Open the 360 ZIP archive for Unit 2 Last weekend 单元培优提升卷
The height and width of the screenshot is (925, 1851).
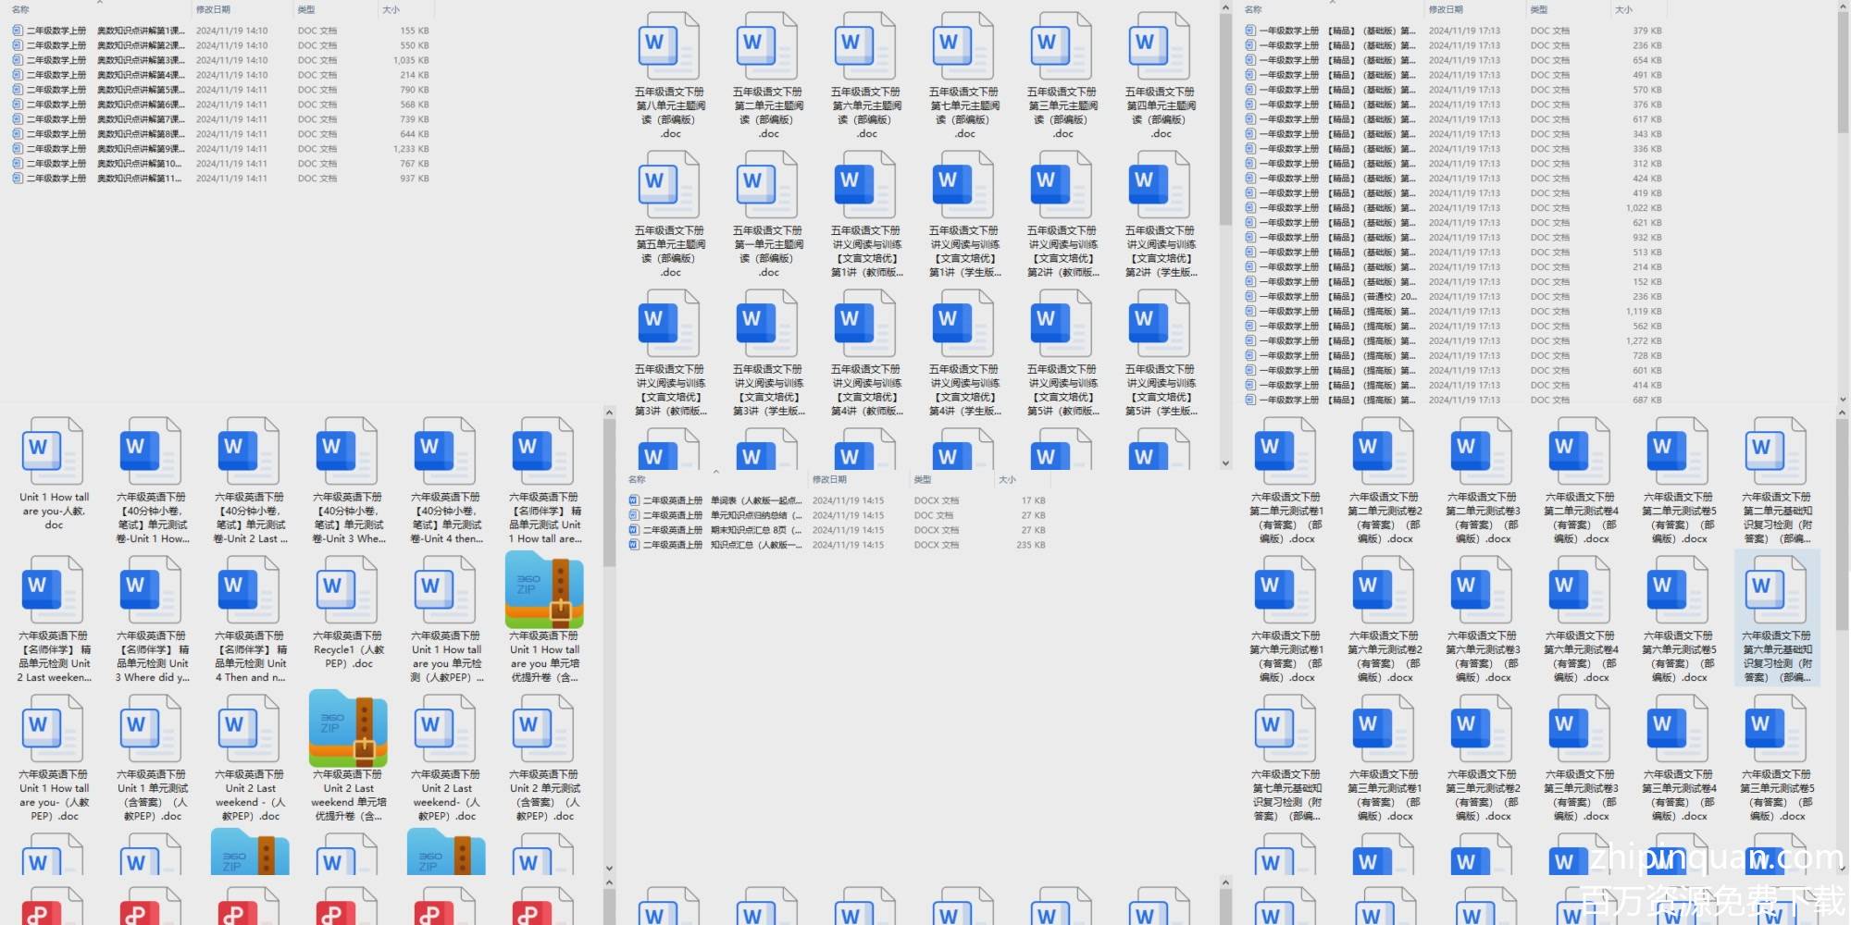348,730
